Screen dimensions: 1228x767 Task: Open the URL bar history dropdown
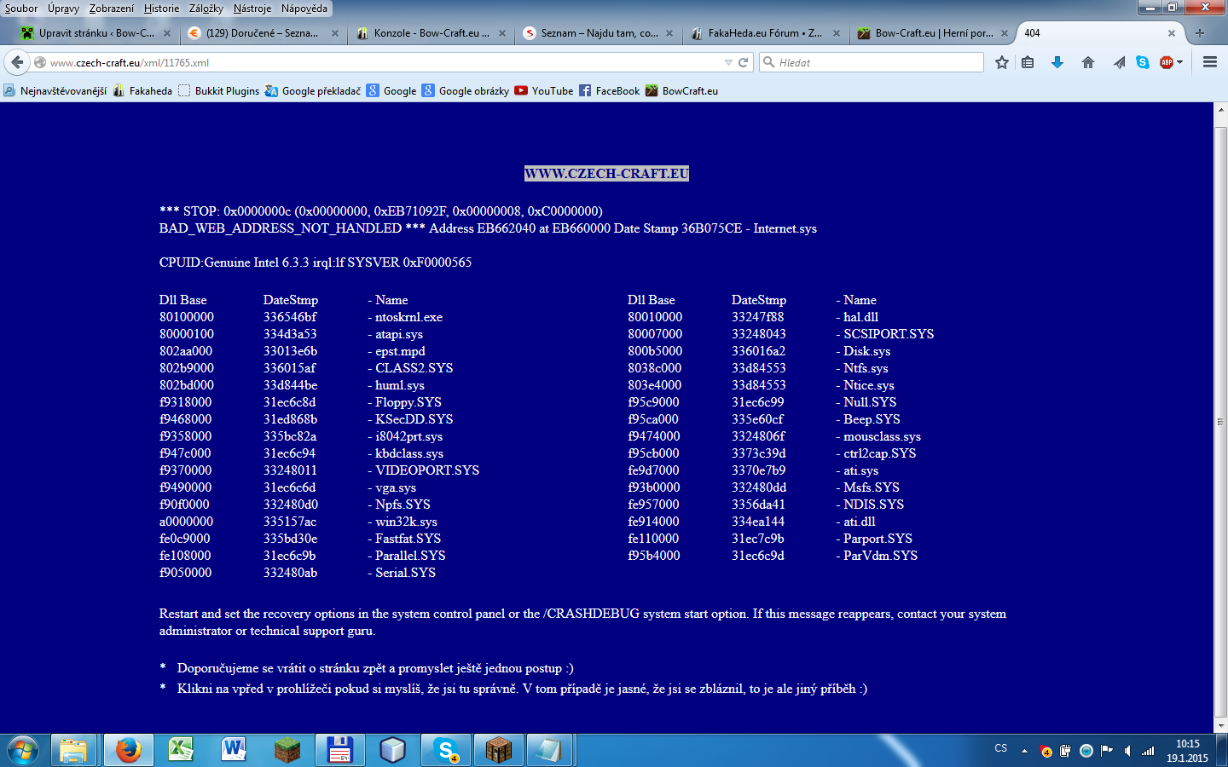[x=728, y=62]
